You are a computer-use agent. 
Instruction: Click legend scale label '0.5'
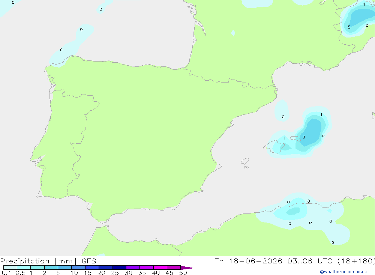(x=20, y=273)
